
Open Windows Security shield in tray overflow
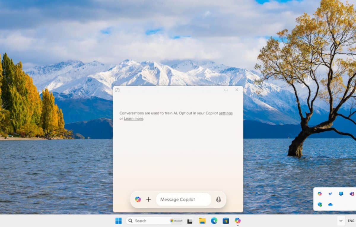click(320, 204)
